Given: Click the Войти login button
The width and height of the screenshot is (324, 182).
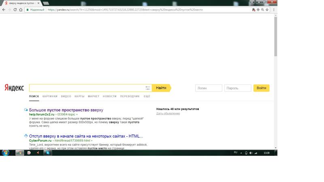Looking at the screenshot, I should [x=261, y=88].
